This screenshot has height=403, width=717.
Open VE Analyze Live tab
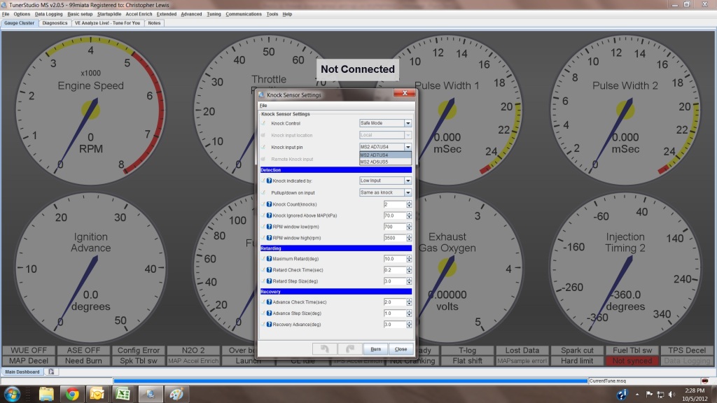pyautogui.click(x=108, y=23)
